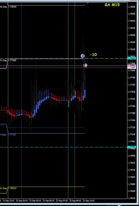Viewport: 139px width, 206px height.
Task: Click the 1.77545 price scale value
Action: click(x=132, y=99)
